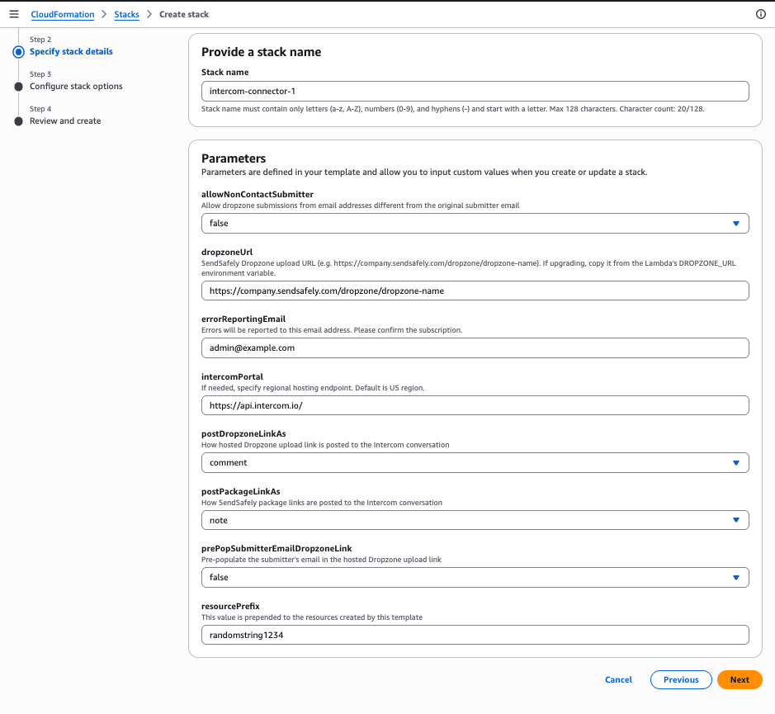Viewport: 775px width, 714px height.
Task: Click the 'postDropzoneLinkAs' parameter label
Action: click(x=243, y=433)
